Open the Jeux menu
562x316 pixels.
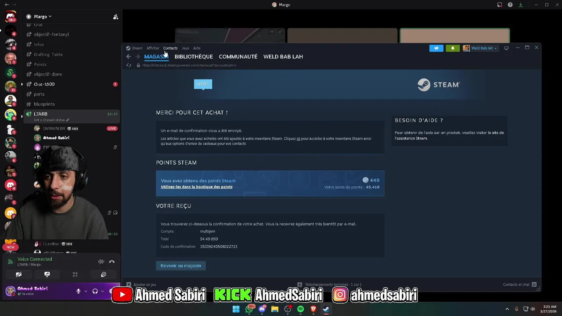tap(185, 48)
